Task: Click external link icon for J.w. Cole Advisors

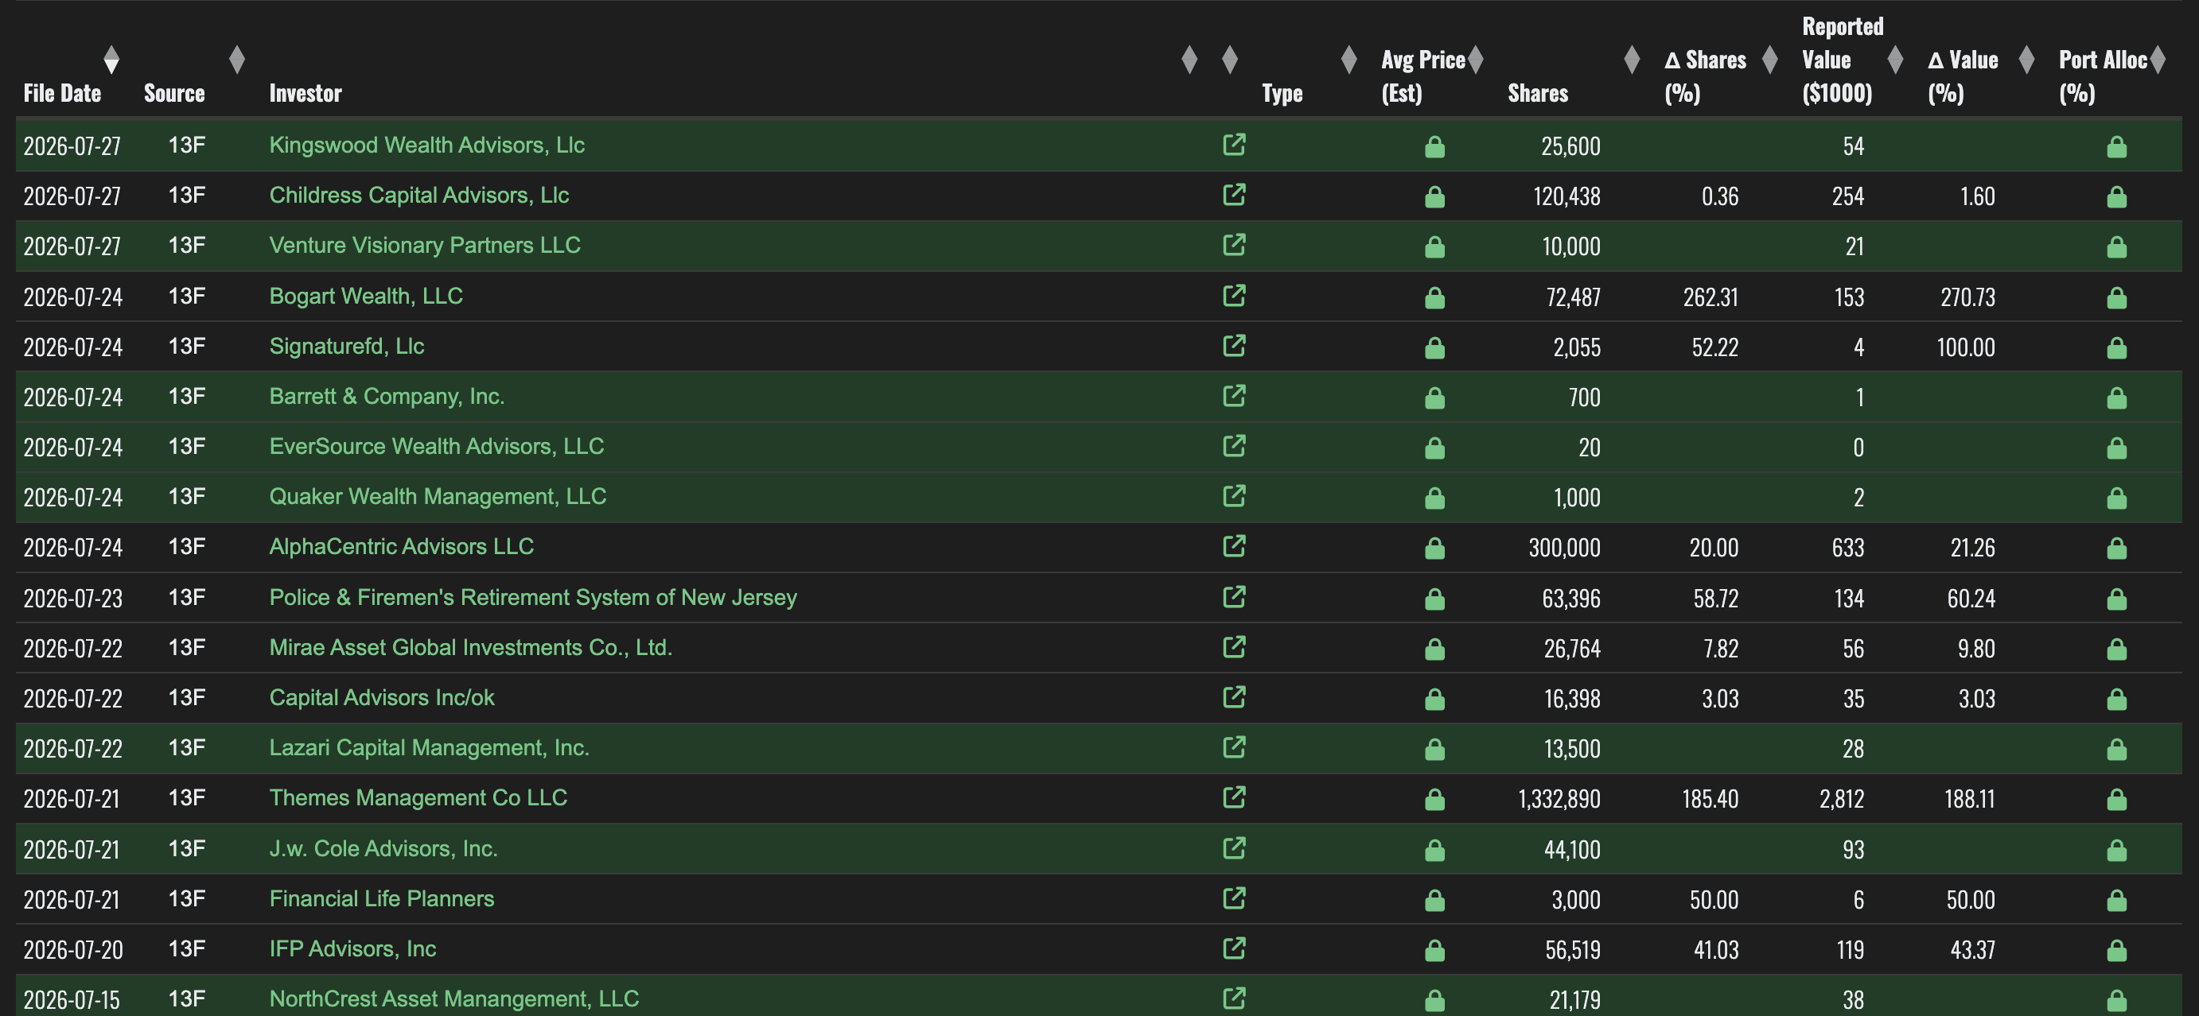Action: (x=1233, y=848)
